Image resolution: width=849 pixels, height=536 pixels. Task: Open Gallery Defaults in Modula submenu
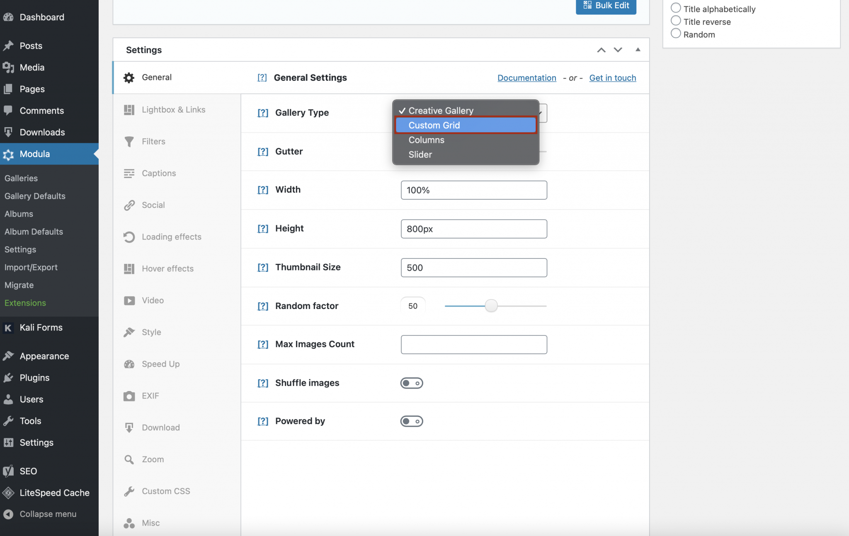35,196
